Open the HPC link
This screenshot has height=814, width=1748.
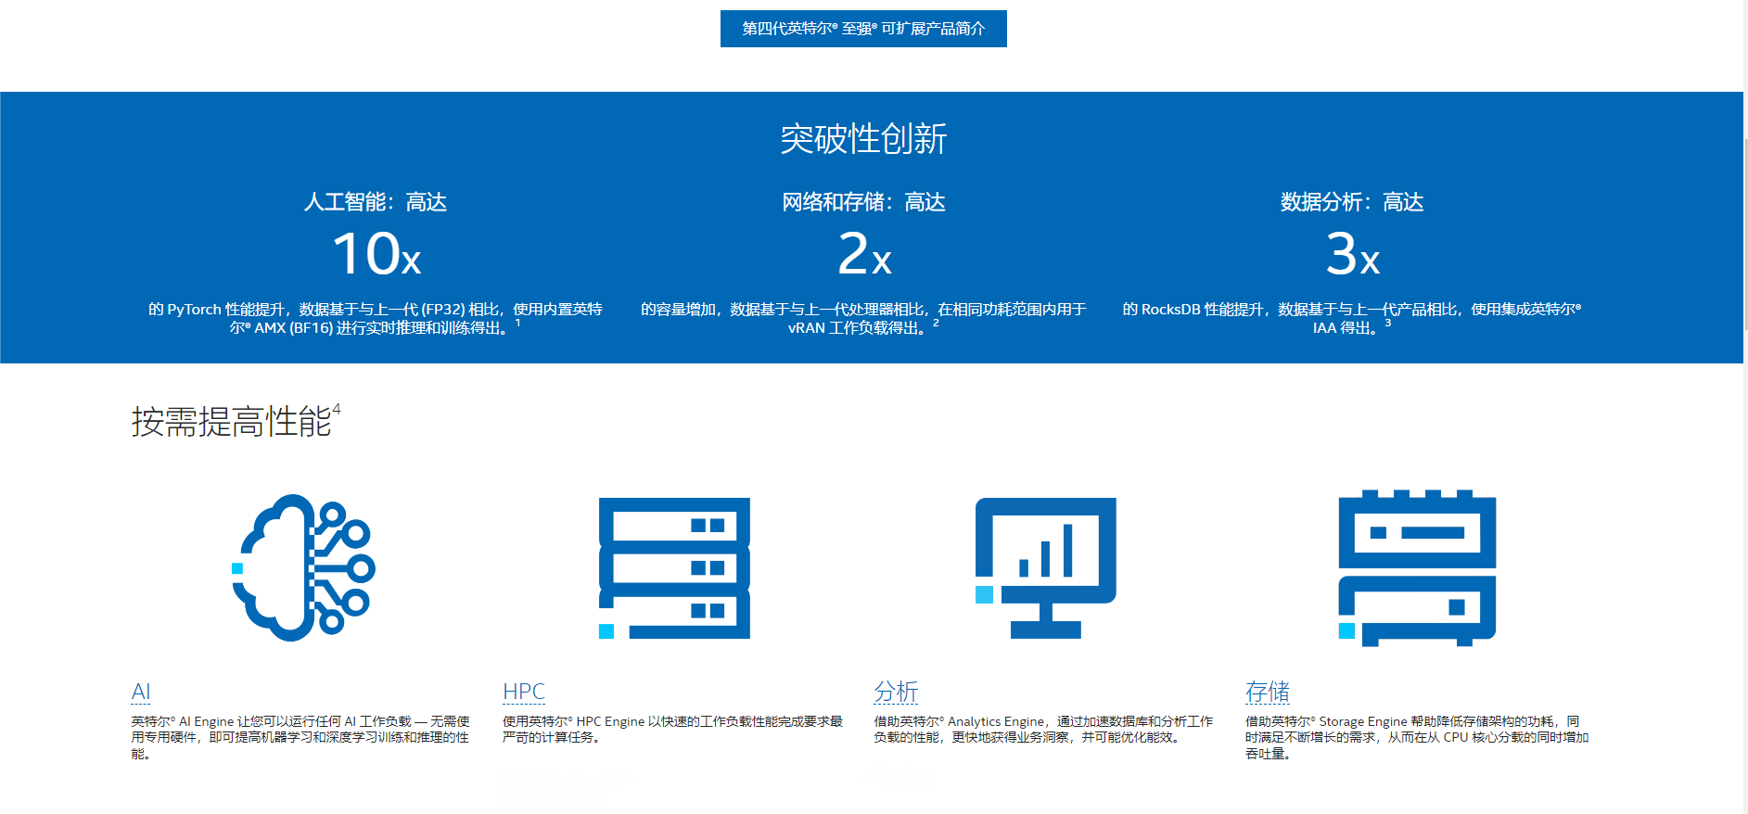[x=524, y=692]
